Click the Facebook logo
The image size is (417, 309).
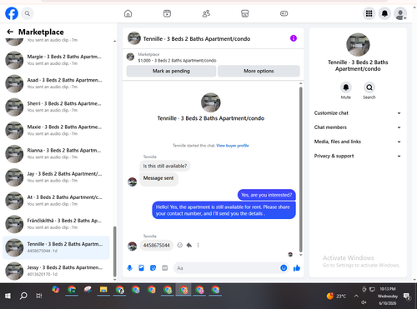(x=12, y=13)
